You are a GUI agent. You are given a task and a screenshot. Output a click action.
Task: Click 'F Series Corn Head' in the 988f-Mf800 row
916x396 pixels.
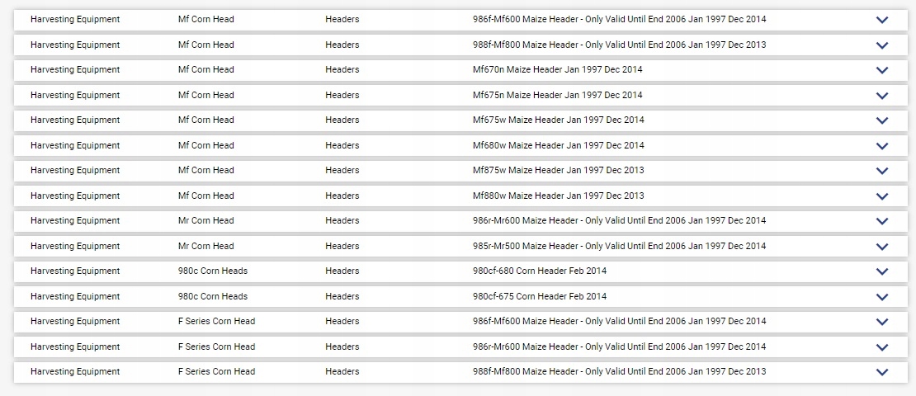217,371
